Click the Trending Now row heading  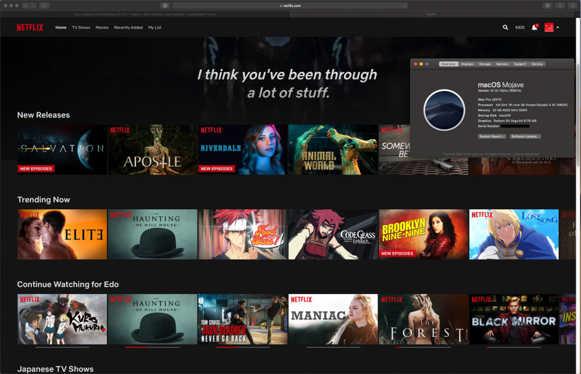(44, 200)
